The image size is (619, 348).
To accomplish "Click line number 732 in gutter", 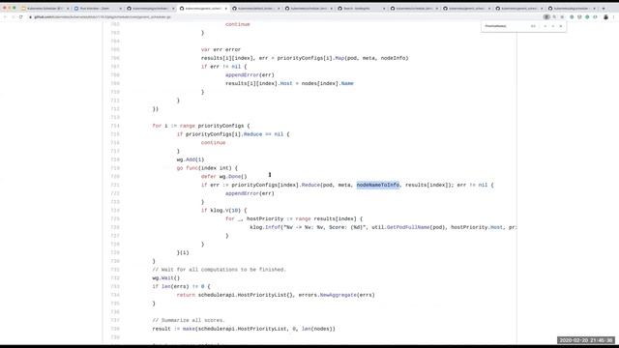I will pyautogui.click(x=115, y=278).
